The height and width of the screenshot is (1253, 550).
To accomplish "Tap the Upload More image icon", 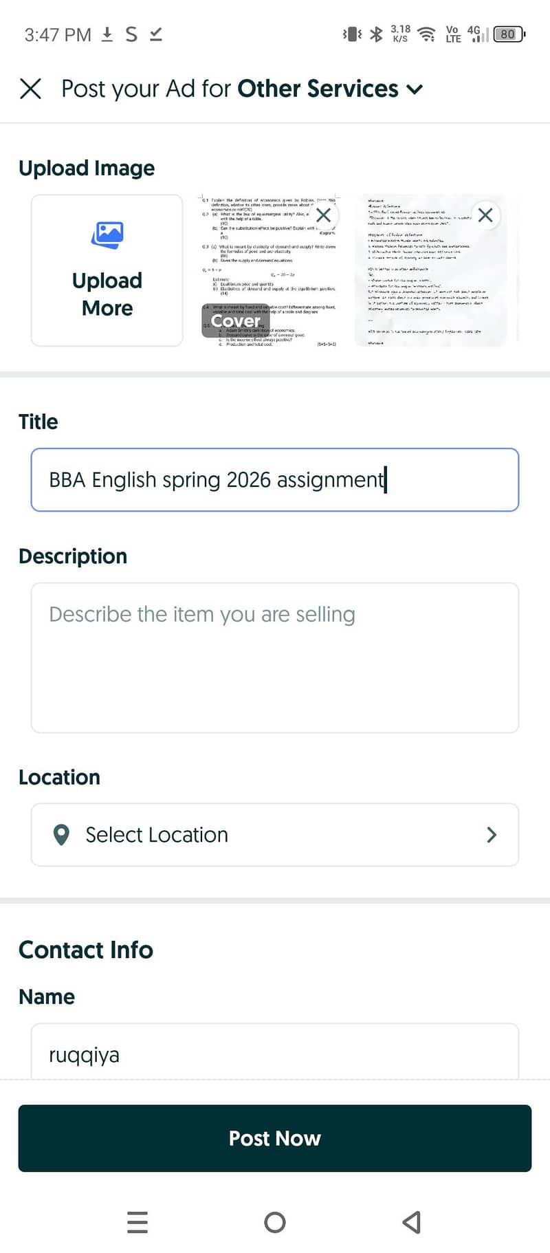I will point(107,235).
